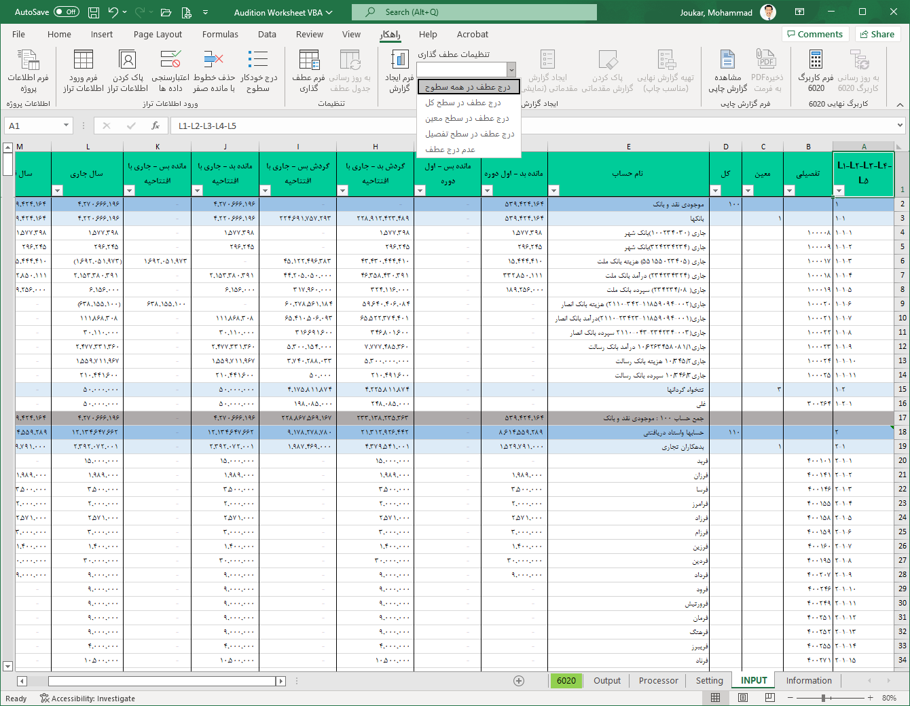This screenshot has width=910, height=706.
Task: Open the Undo history dropdown arrow
Action: (x=126, y=12)
